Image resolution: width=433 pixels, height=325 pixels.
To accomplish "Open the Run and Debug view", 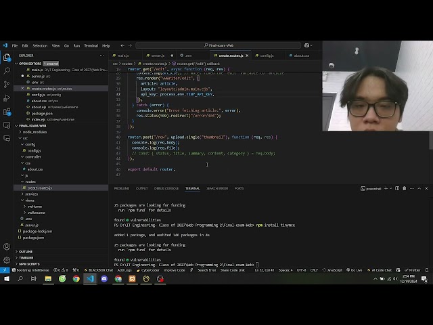I will pos(7,97).
